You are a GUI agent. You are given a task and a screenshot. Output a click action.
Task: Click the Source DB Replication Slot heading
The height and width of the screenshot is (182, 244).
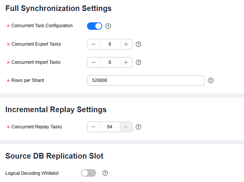pos(54,156)
